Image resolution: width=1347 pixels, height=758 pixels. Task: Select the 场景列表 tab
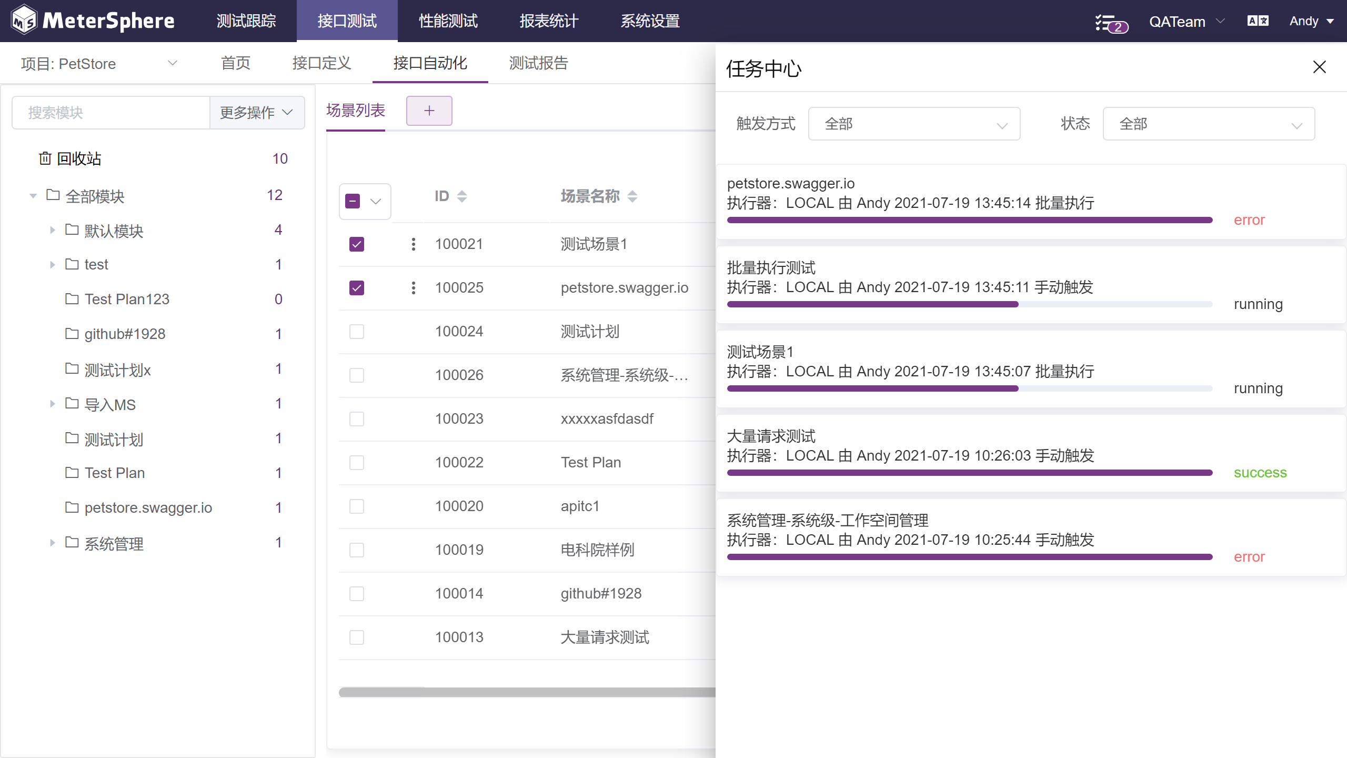[x=356, y=111]
